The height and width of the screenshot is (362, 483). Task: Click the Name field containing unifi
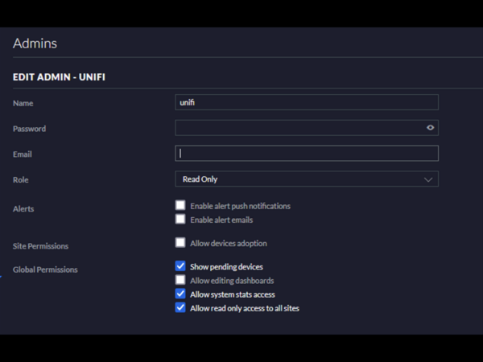coord(307,102)
